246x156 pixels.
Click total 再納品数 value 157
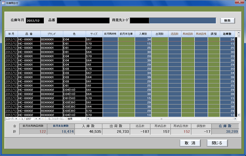pos(161,132)
